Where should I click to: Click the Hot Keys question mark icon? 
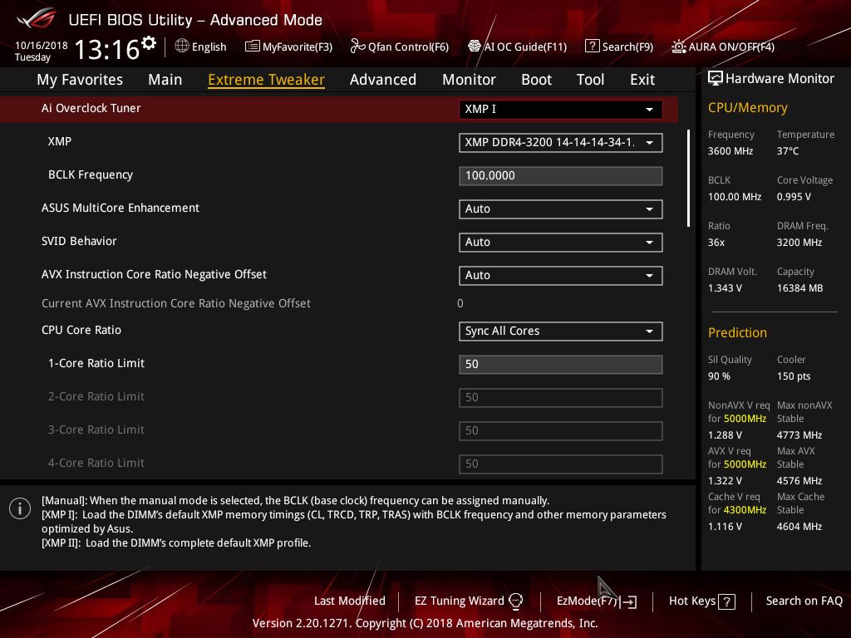726,601
